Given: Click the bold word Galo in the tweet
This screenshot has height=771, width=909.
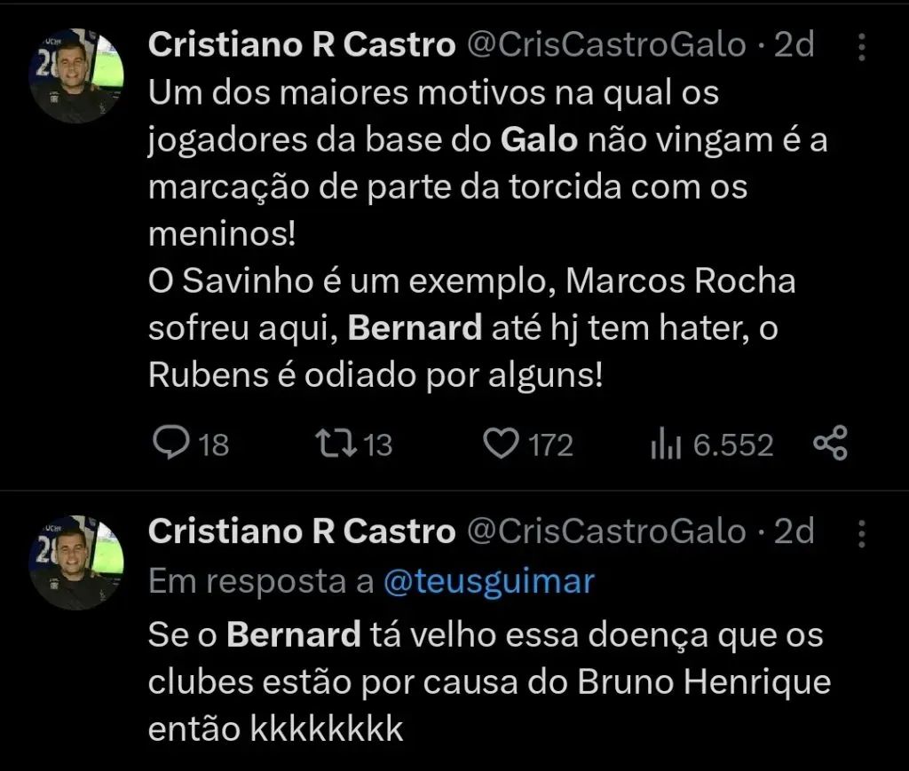Looking at the screenshot, I should pos(540,141).
